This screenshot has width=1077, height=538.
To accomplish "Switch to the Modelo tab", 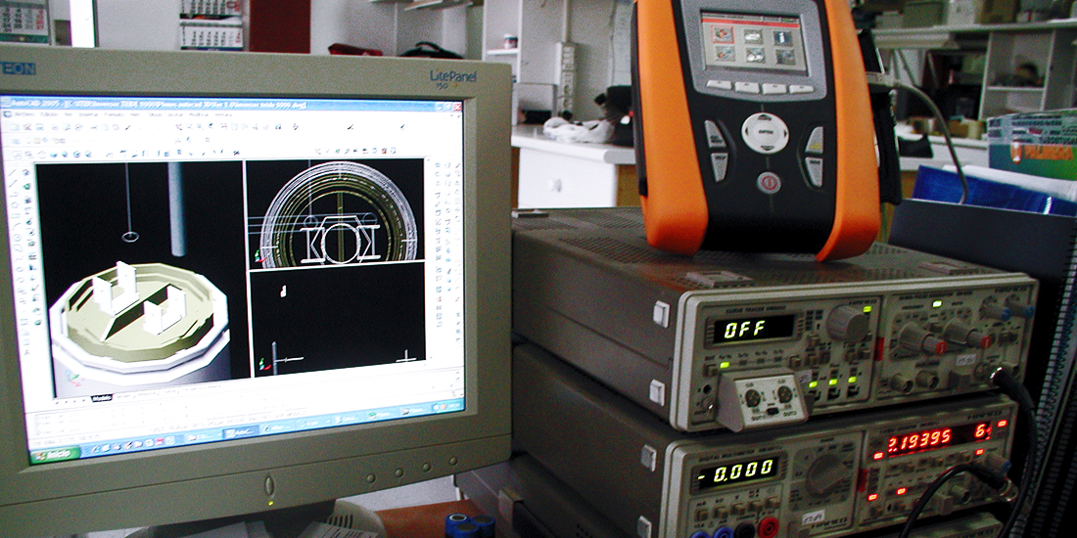I will [x=102, y=397].
